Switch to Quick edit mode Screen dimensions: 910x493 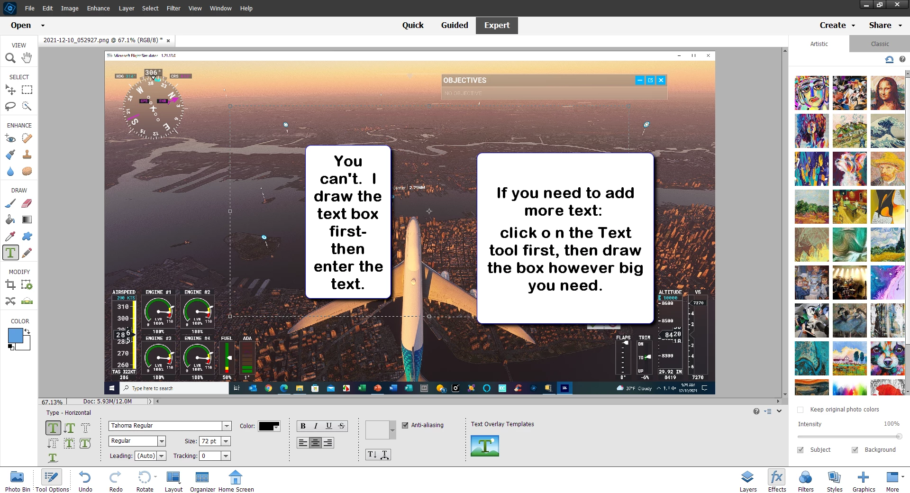click(x=412, y=25)
